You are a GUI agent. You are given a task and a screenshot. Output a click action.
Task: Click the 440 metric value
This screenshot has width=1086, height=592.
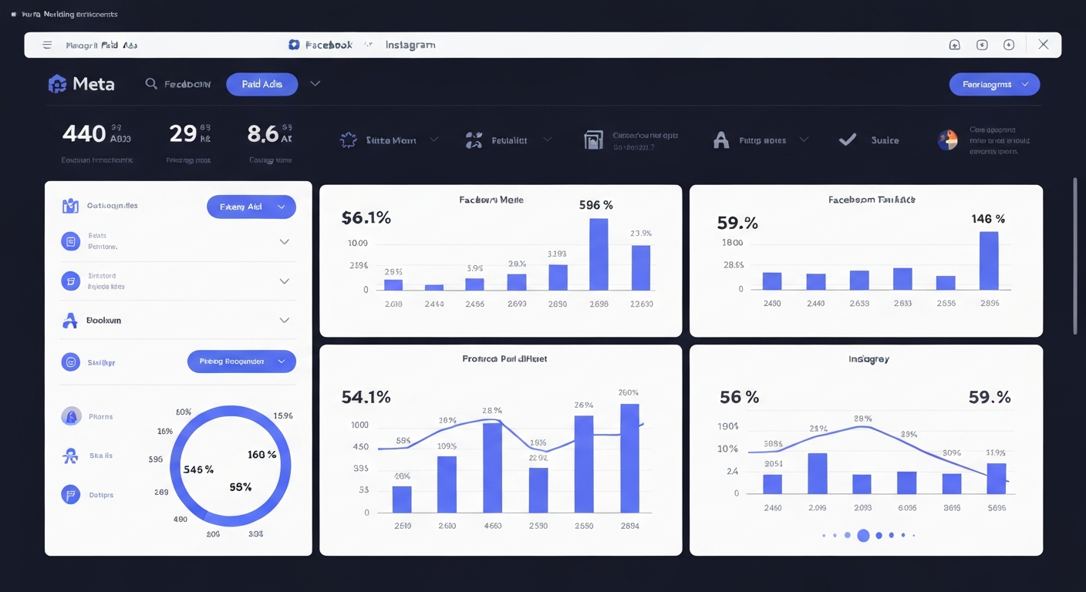click(83, 134)
